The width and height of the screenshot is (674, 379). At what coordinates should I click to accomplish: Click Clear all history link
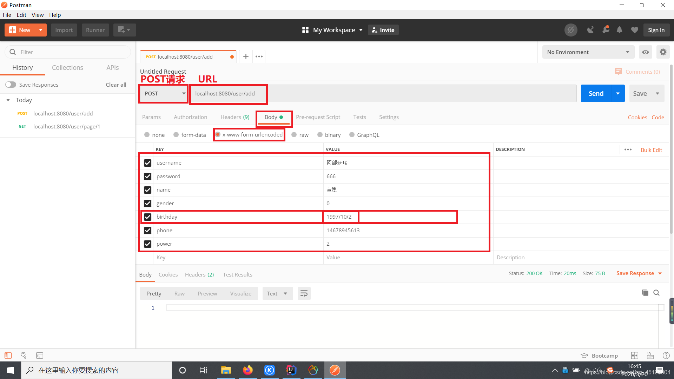pos(116,85)
